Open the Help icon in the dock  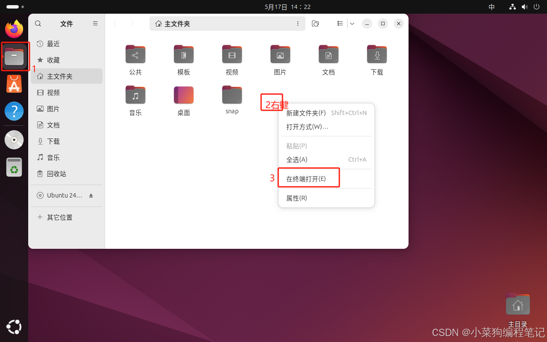click(x=14, y=112)
